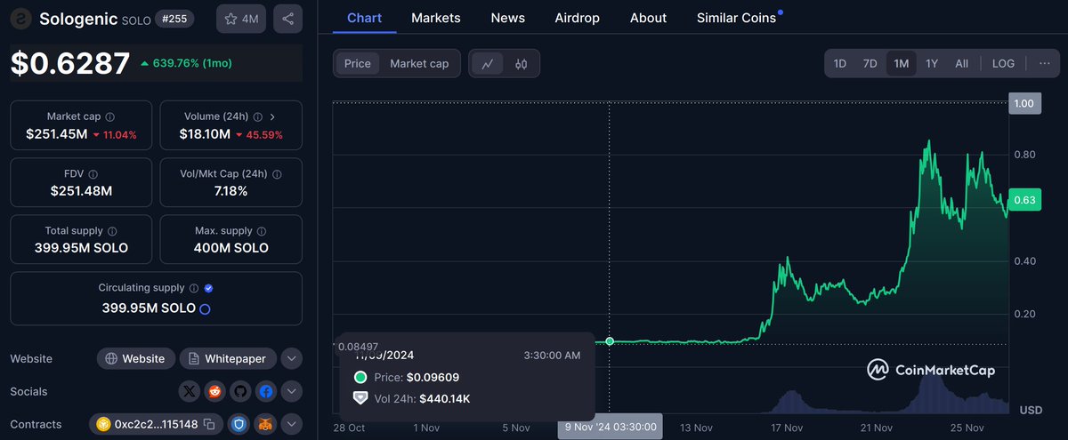This screenshot has width=1068, height=440.
Task: Set chart range to All
Action: [961, 63]
